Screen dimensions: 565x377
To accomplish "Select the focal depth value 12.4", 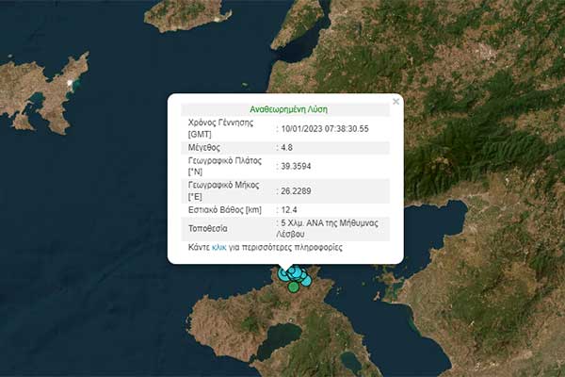I will pos(290,210).
